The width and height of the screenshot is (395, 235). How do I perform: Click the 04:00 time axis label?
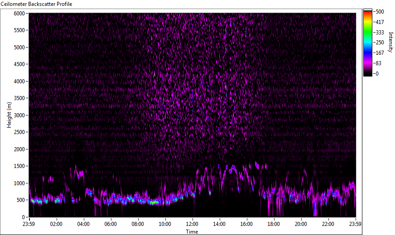pyautogui.click(x=83, y=224)
